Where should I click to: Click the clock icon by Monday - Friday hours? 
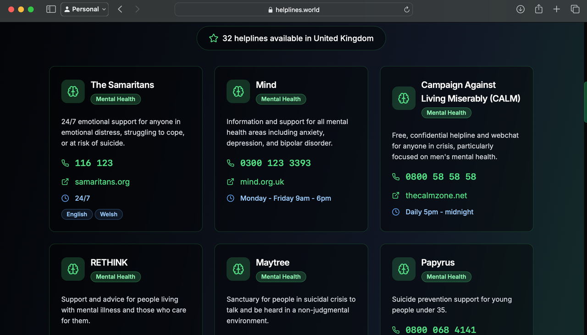(231, 198)
